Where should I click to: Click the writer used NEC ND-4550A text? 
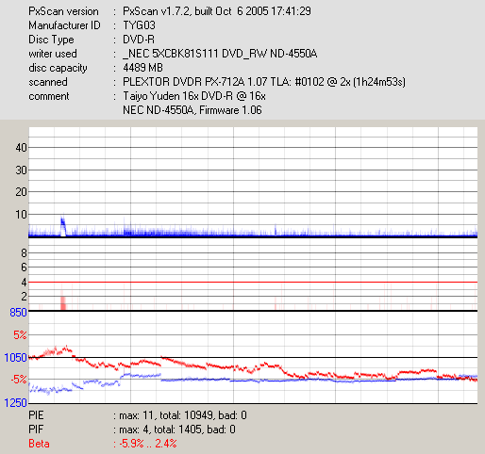[x=220, y=54]
